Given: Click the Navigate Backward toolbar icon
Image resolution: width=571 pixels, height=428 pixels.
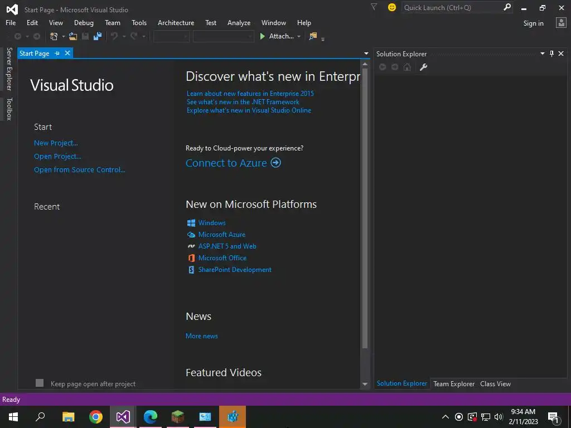Looking at the screenshot, I should coord(17,36).
